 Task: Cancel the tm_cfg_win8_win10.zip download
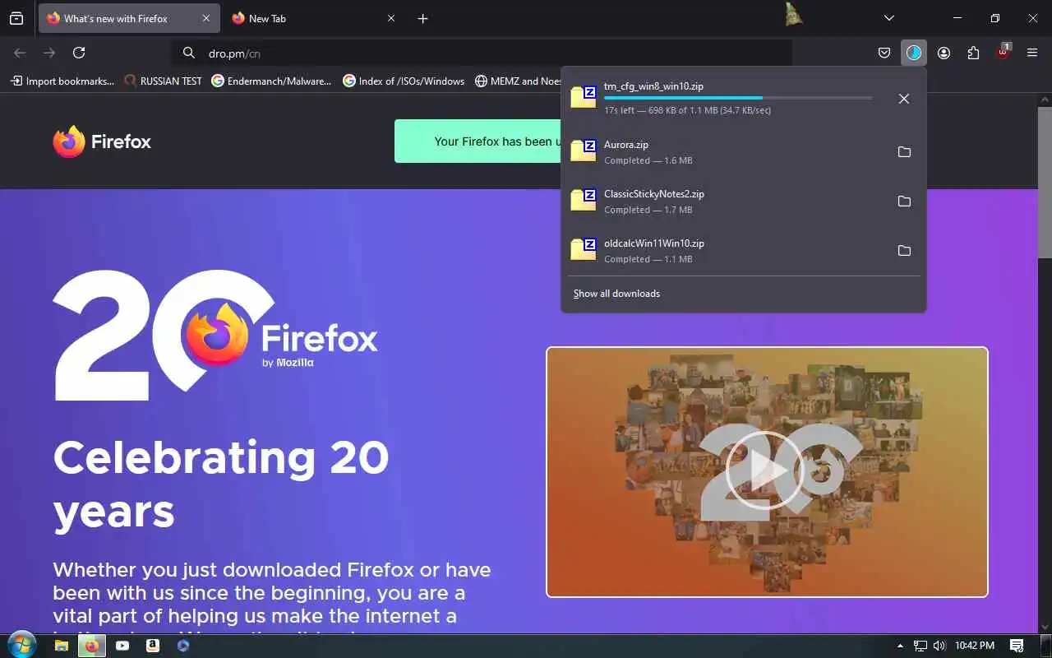(904, 99)
